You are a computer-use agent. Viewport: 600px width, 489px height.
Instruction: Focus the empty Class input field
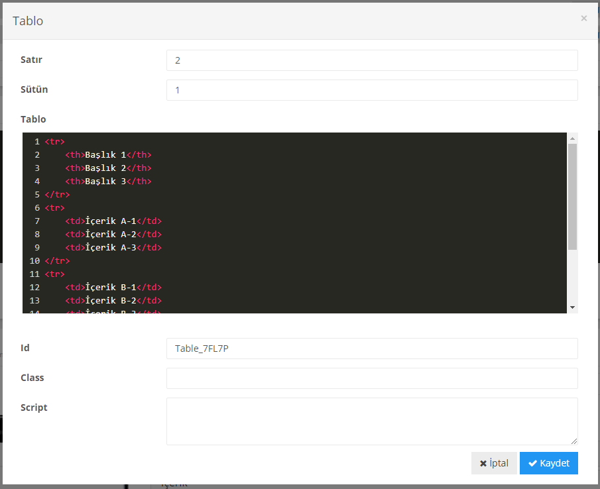pos(371,378)
